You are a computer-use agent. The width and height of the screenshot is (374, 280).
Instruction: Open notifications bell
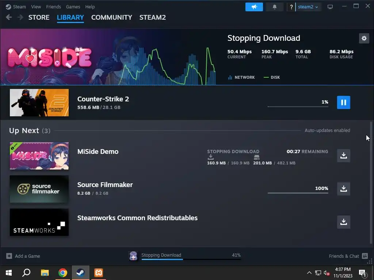coord(275,7)
